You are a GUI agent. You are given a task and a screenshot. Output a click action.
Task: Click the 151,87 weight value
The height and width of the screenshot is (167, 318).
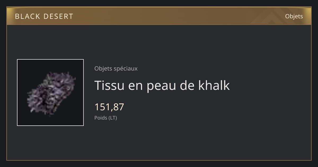coord(109,107)
